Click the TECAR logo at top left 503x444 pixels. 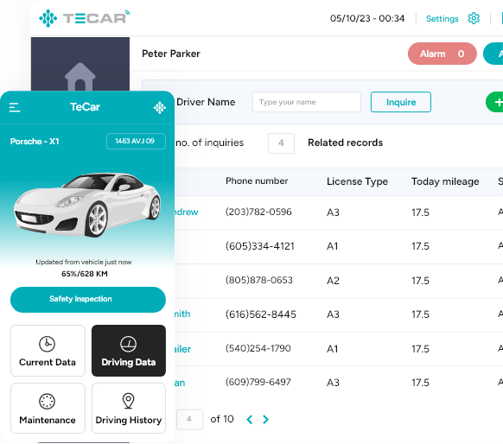click(x=85, y=17)
